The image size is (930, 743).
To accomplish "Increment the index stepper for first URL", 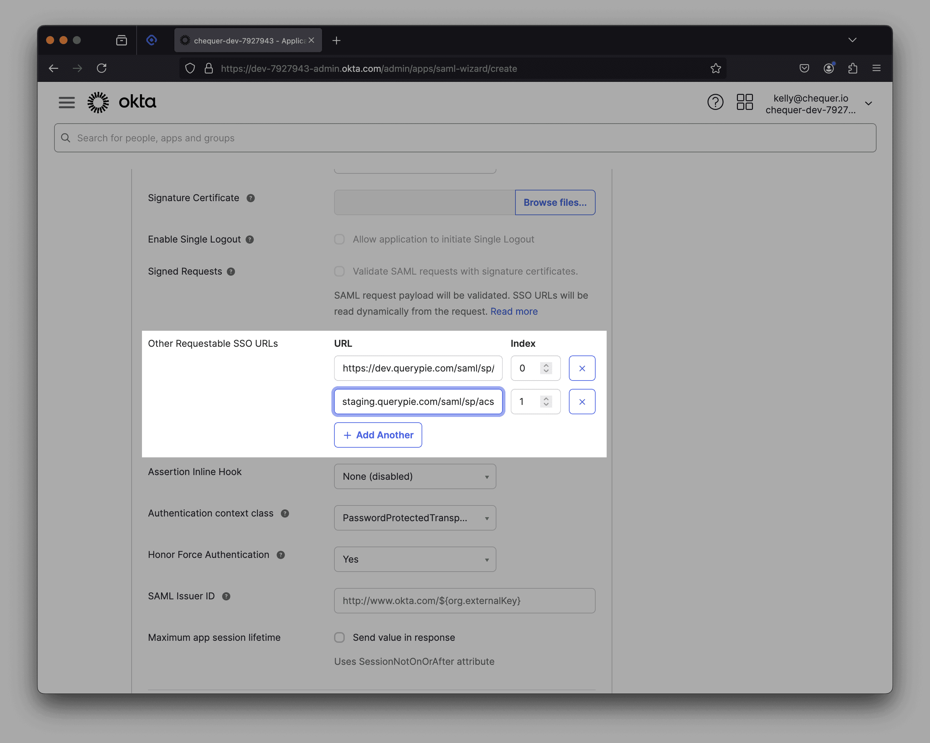I will (546, 365).
